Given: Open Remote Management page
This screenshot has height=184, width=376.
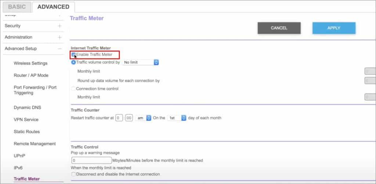Looking at the screenshot, I should click(x=35, y=144).
